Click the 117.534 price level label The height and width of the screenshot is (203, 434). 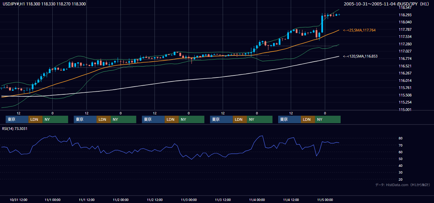point(406,37)
